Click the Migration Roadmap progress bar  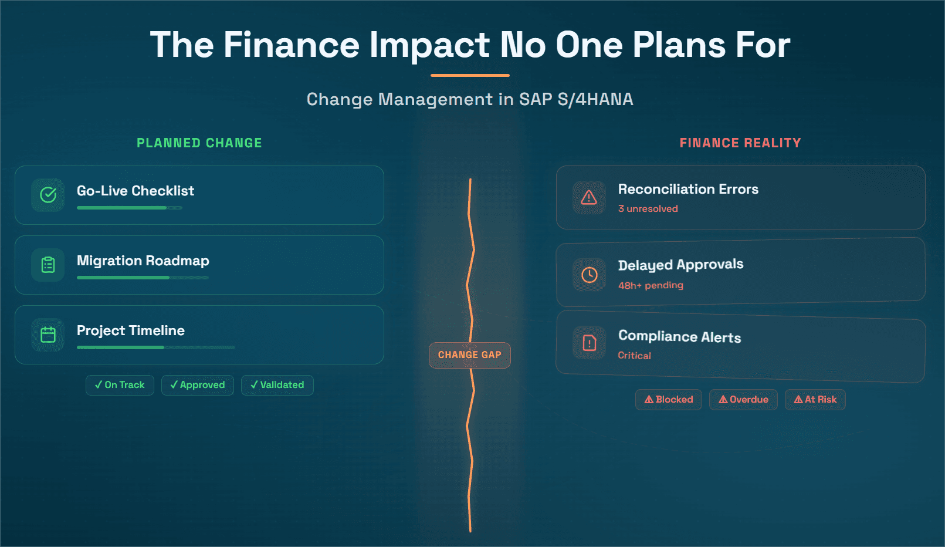pos(143,278)
